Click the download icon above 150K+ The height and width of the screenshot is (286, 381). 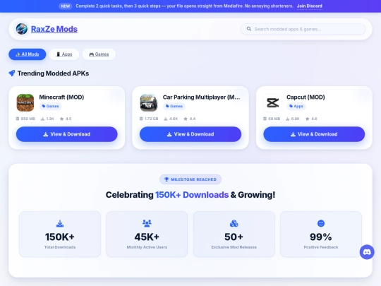click(x=60, y=223)
